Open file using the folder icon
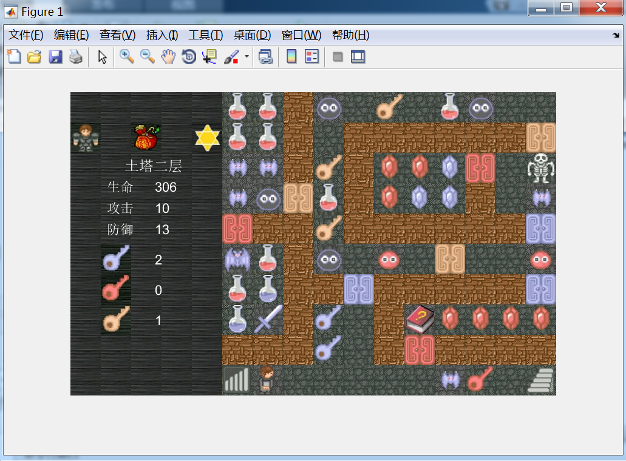Screen dimensions: 626x461 [35, 56]
